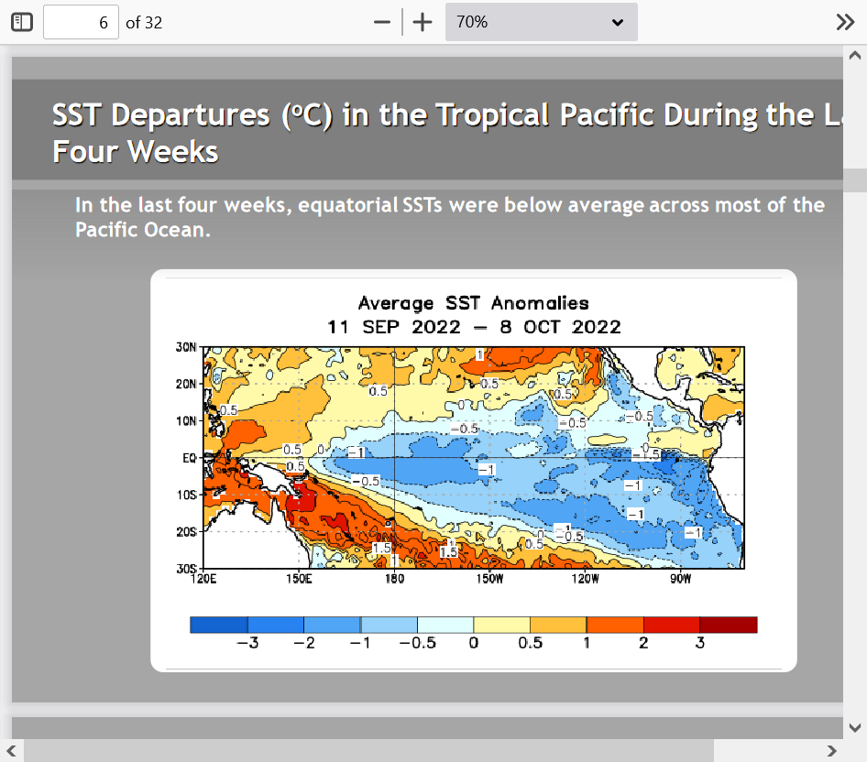Click the vertical scrollbar up arrow
This screenshot has width=867, height=762.
(x=855, y=55)
